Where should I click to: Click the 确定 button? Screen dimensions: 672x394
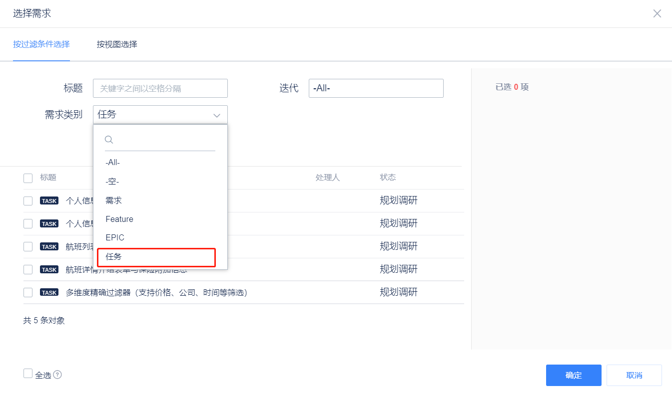(574, 375)
